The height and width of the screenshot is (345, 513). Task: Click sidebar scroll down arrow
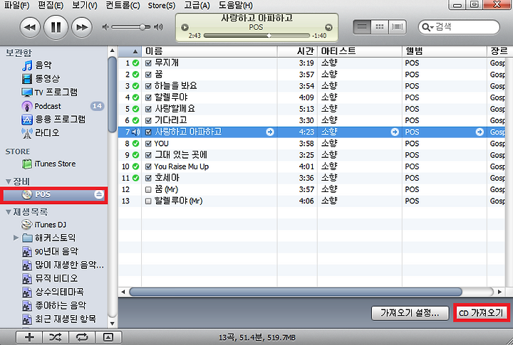pos(113,324)
